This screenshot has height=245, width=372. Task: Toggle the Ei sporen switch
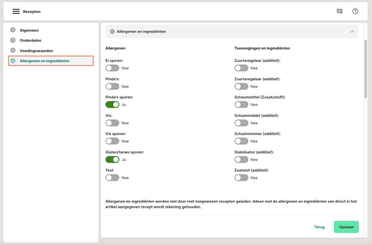point(112,68)
